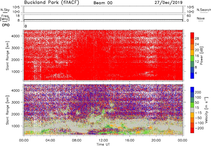
Task: Click the "4000" tick in the Velocity panel
Action: [x=16, y=90]
